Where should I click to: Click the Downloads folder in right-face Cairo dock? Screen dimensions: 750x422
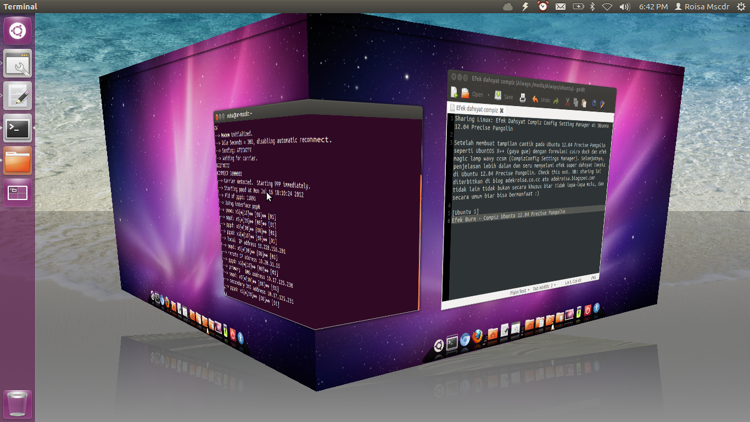click(560, 318)
